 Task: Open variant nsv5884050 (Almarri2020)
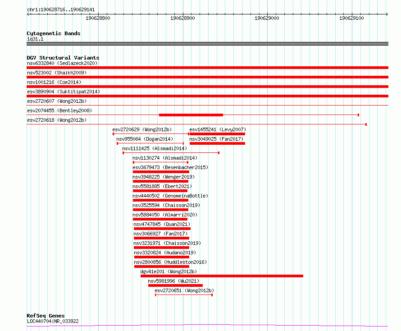[x=165, y=215]
